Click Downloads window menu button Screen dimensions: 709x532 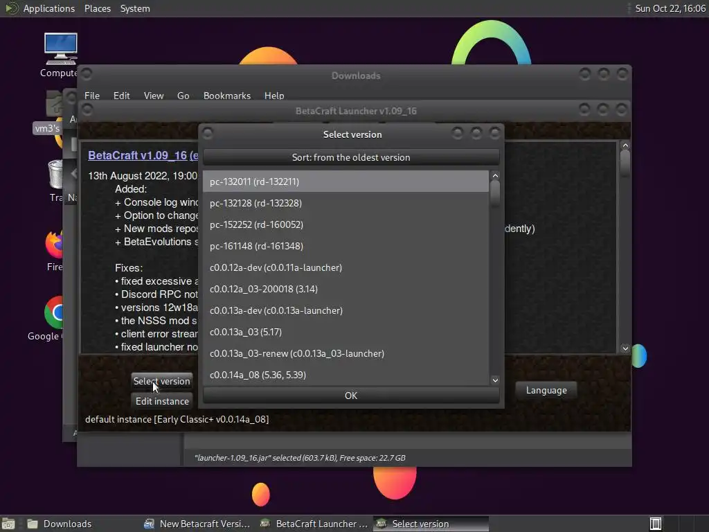(87, 73)
